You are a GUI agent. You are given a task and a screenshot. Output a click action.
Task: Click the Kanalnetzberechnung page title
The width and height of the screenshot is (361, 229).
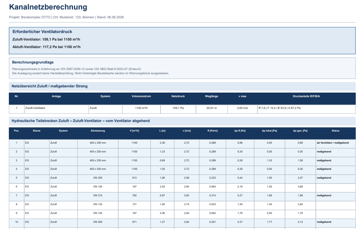[x=48, y=7]
